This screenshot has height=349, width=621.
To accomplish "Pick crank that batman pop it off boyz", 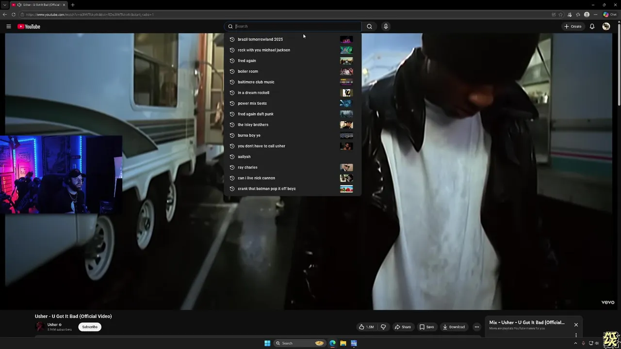I will [293, 189].
